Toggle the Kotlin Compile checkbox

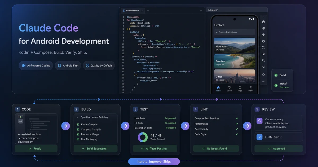pos(78,124)
